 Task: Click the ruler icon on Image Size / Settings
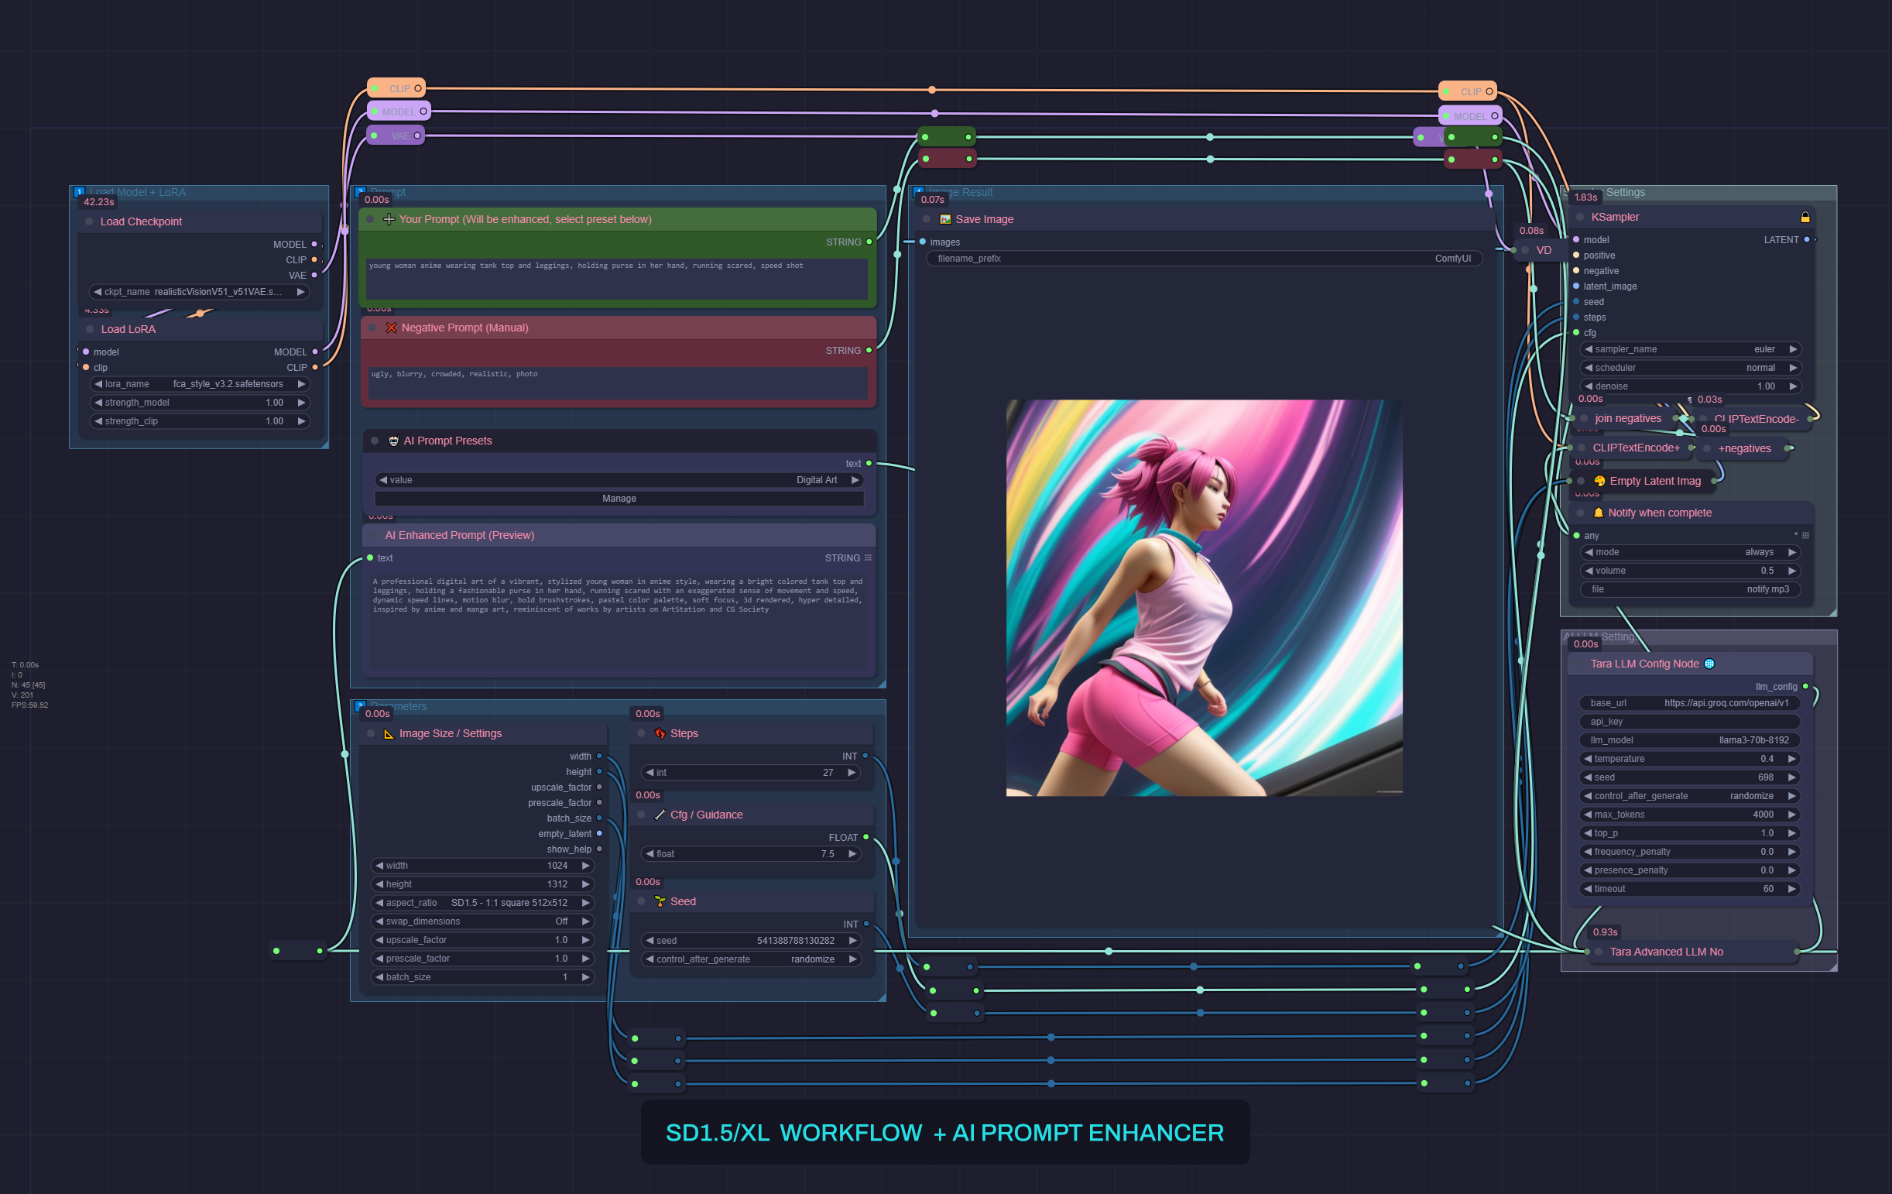[388, 733]
